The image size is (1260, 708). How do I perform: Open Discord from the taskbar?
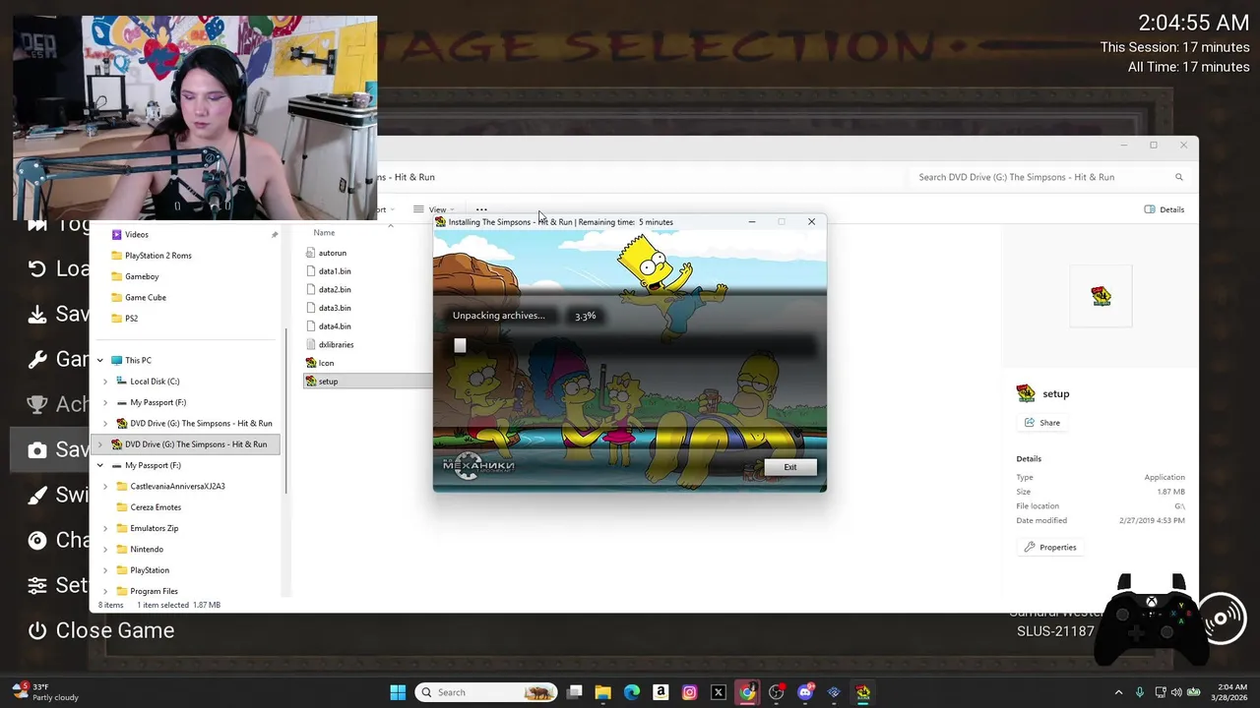tap(805, 692)
